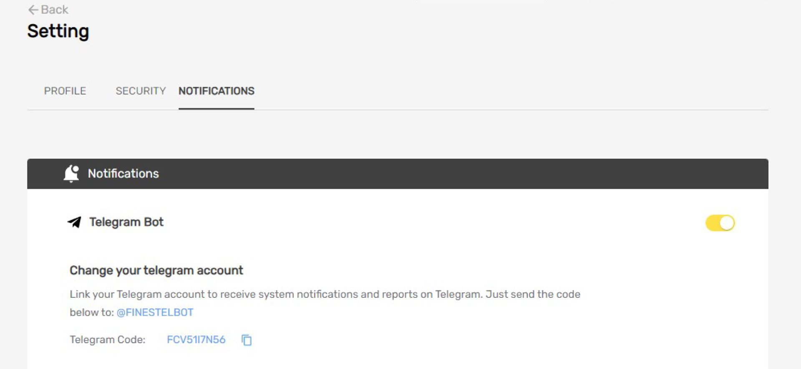801x369 pixels.
Task: Go back using the Back arrow link
Action: click(x=48, y=10)
